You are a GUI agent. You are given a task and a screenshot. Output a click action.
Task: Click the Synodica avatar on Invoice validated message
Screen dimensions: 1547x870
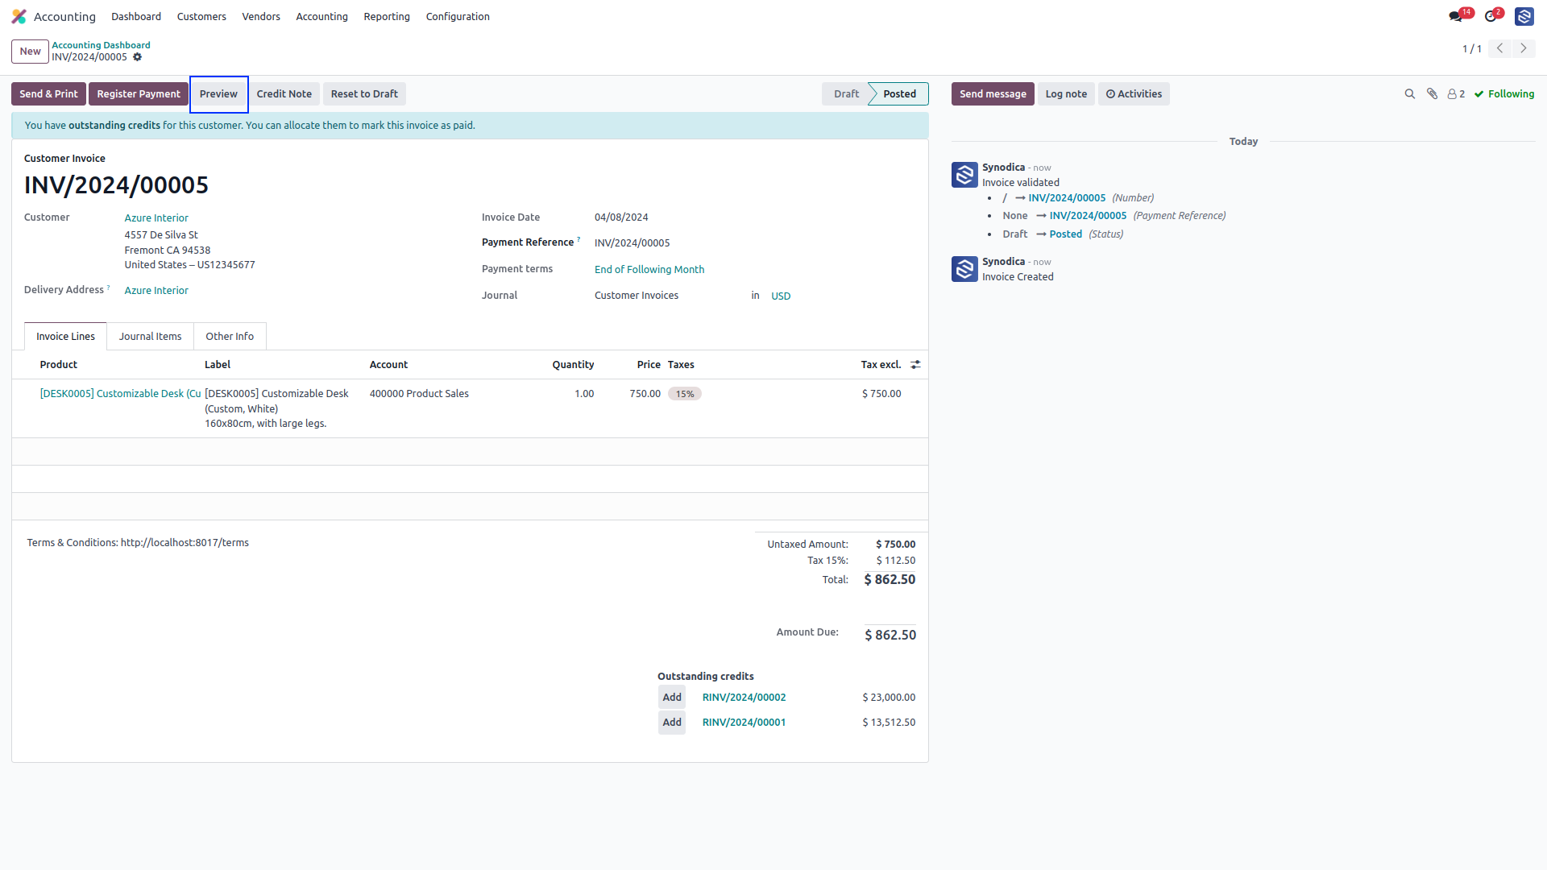[964, 175]
